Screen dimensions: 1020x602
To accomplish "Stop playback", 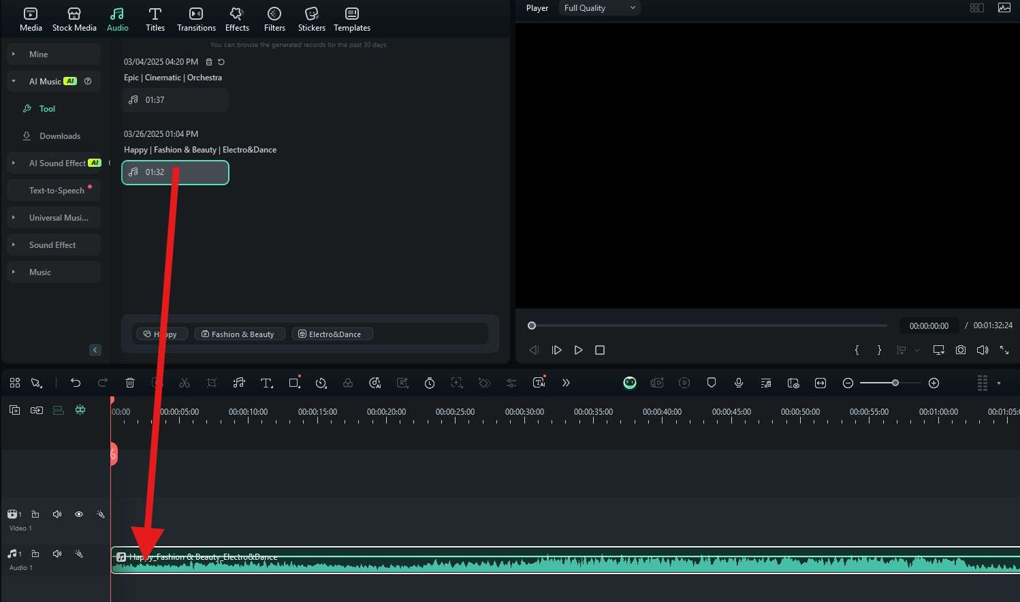I will click(x=600, y=350).
